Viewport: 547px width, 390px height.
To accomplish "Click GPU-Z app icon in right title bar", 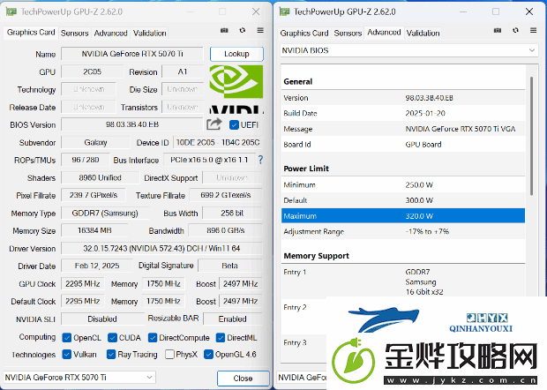I will tap(284, 11).
